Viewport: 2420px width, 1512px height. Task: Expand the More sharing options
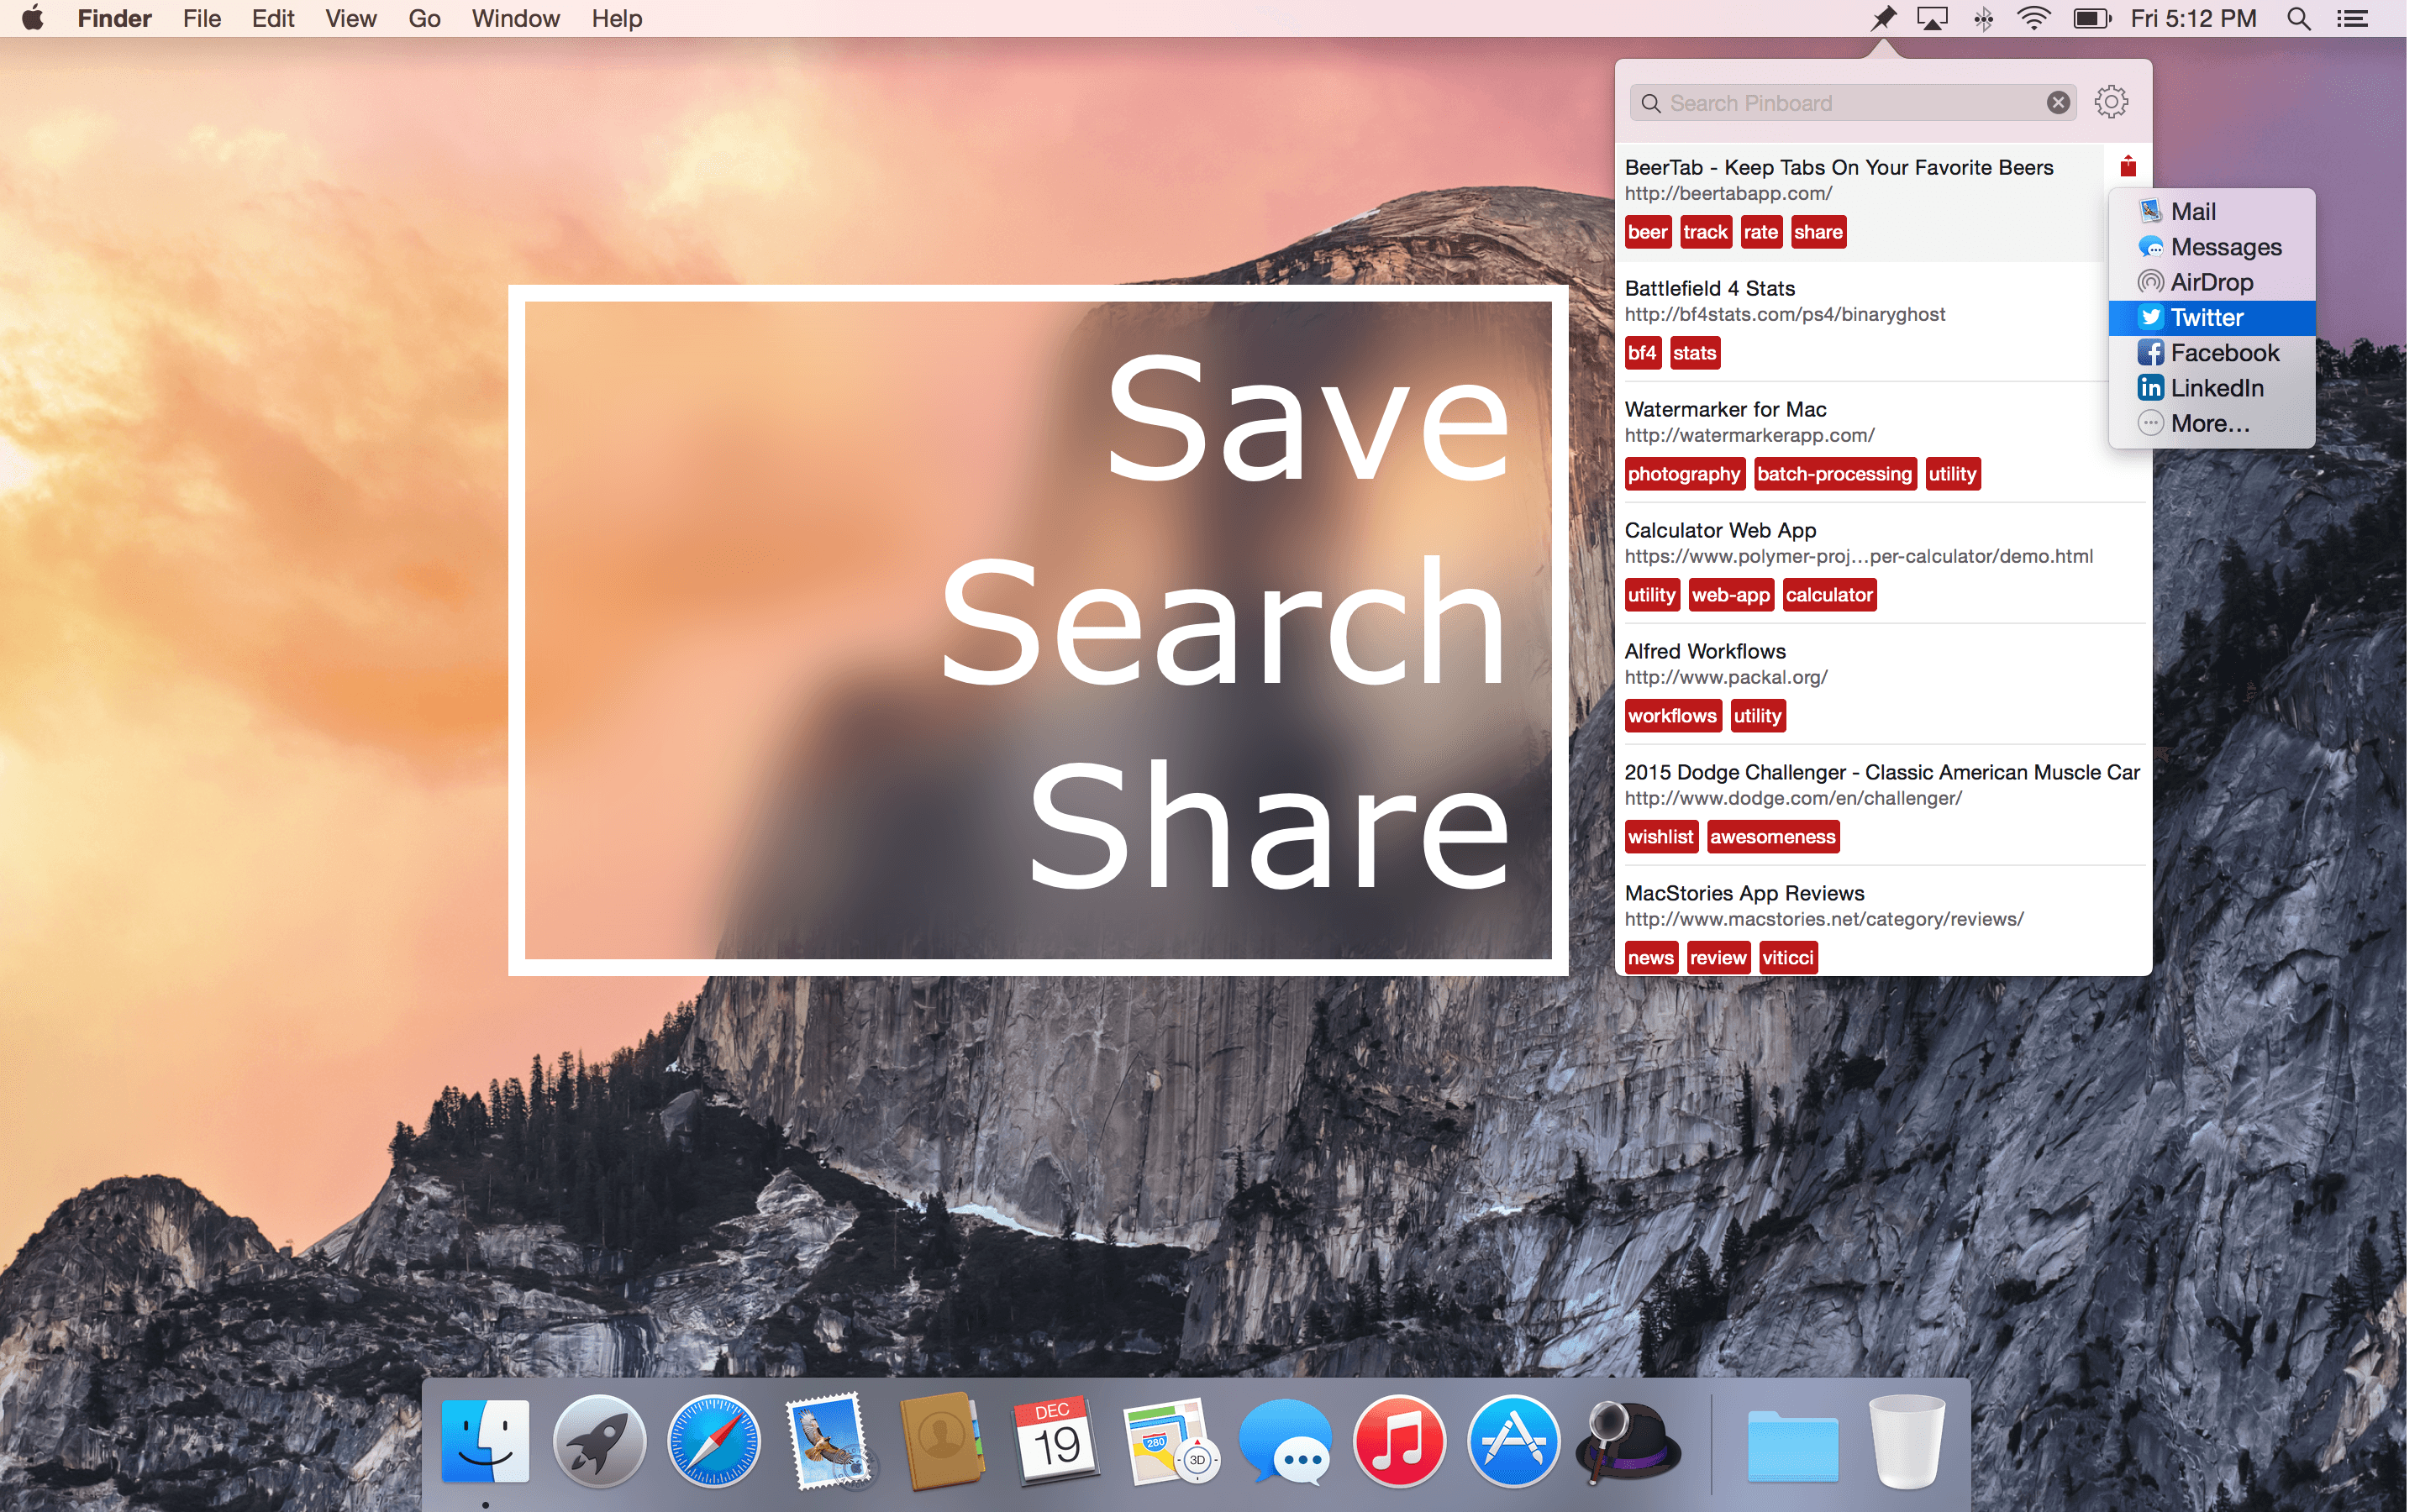2204,422
